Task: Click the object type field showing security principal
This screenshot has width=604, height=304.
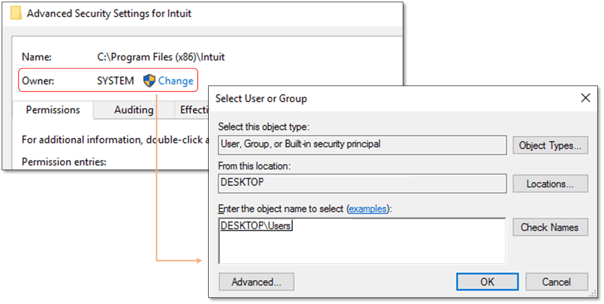Action: pos(362,145)
